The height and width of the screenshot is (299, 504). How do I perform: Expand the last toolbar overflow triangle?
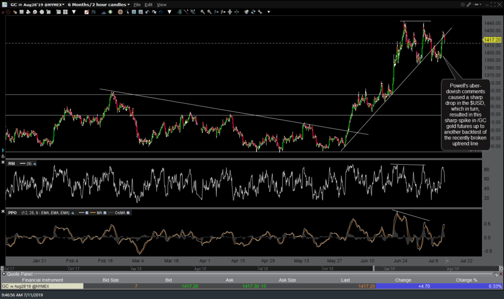[269, 12]
